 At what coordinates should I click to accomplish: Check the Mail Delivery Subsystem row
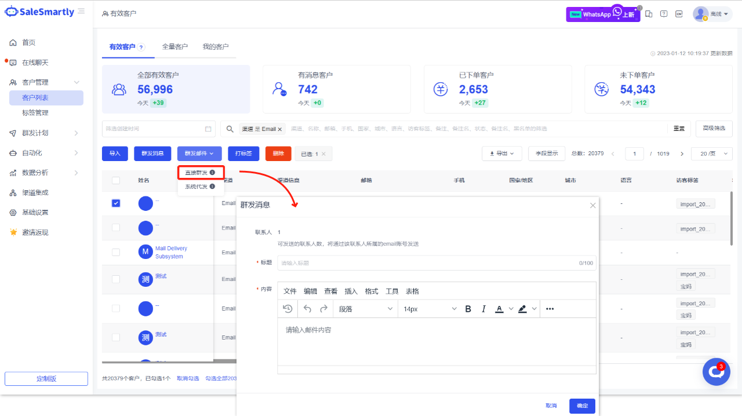(116, 252)
